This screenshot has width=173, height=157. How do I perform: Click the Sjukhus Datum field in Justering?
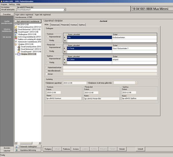(x=129, y=92)
